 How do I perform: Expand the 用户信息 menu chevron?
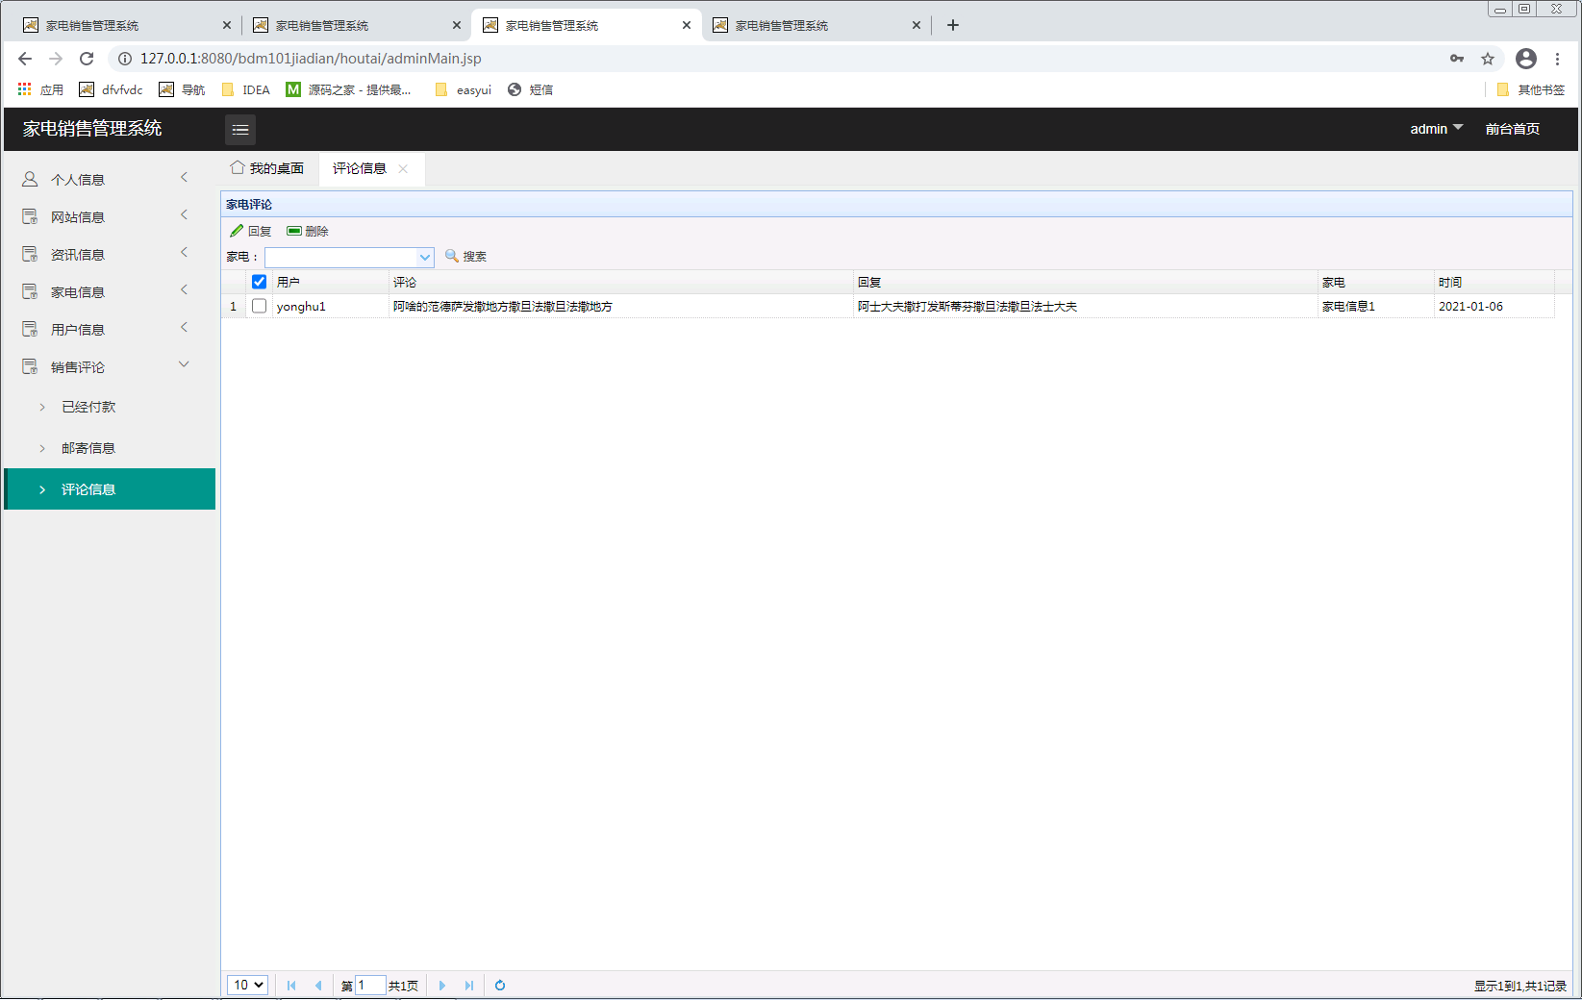coord(184,327)
